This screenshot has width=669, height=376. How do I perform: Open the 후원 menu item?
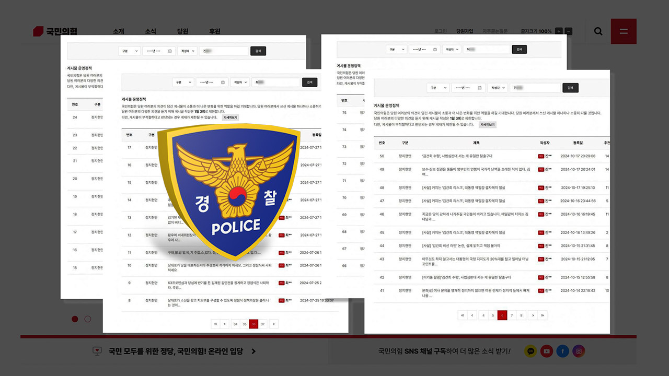213,31
